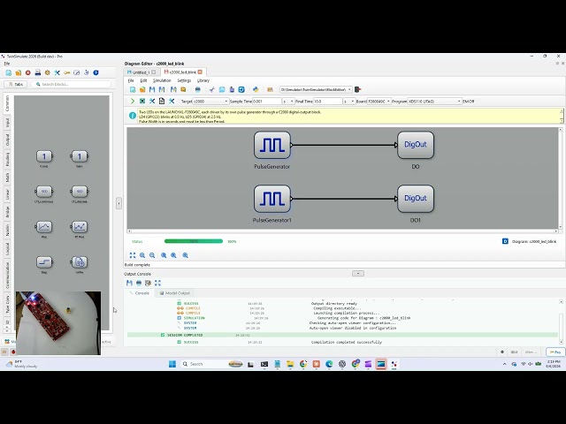Click the printer icon in the main toolbar
The image size is (566, 424).
(37, 72)
